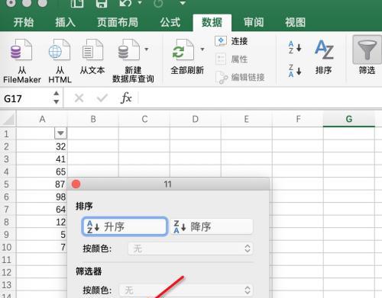Open undo history dropdown arrow
382x298 pixels.
coord(140,3)
